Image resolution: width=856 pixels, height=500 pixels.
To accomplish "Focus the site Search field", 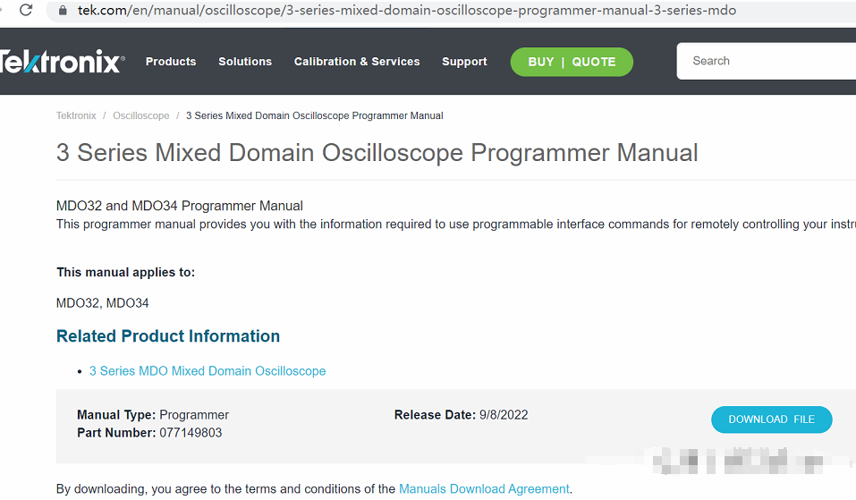I will coord(769,61).
